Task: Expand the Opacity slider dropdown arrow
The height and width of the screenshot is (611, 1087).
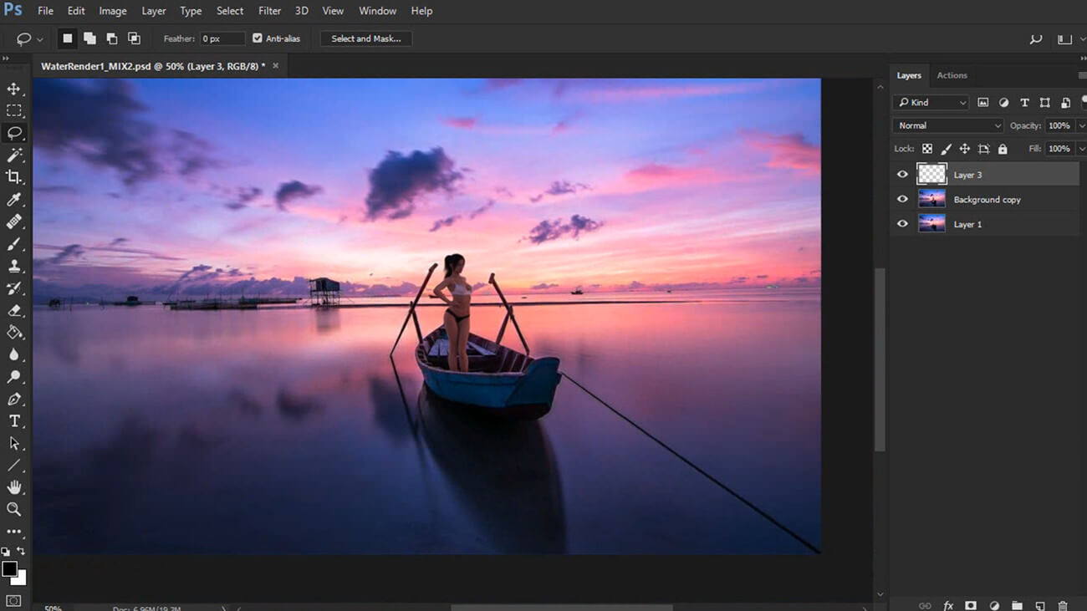Action: (1081, 125)
